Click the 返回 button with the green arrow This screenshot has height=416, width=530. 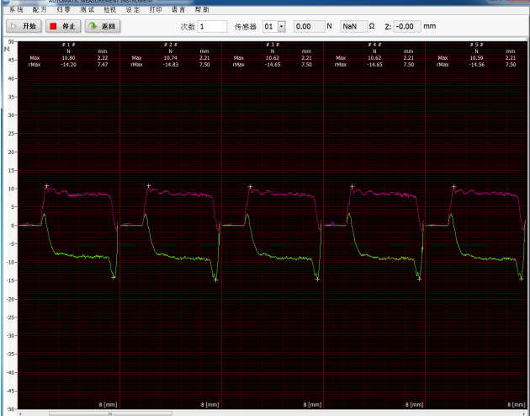pos(103,26)
